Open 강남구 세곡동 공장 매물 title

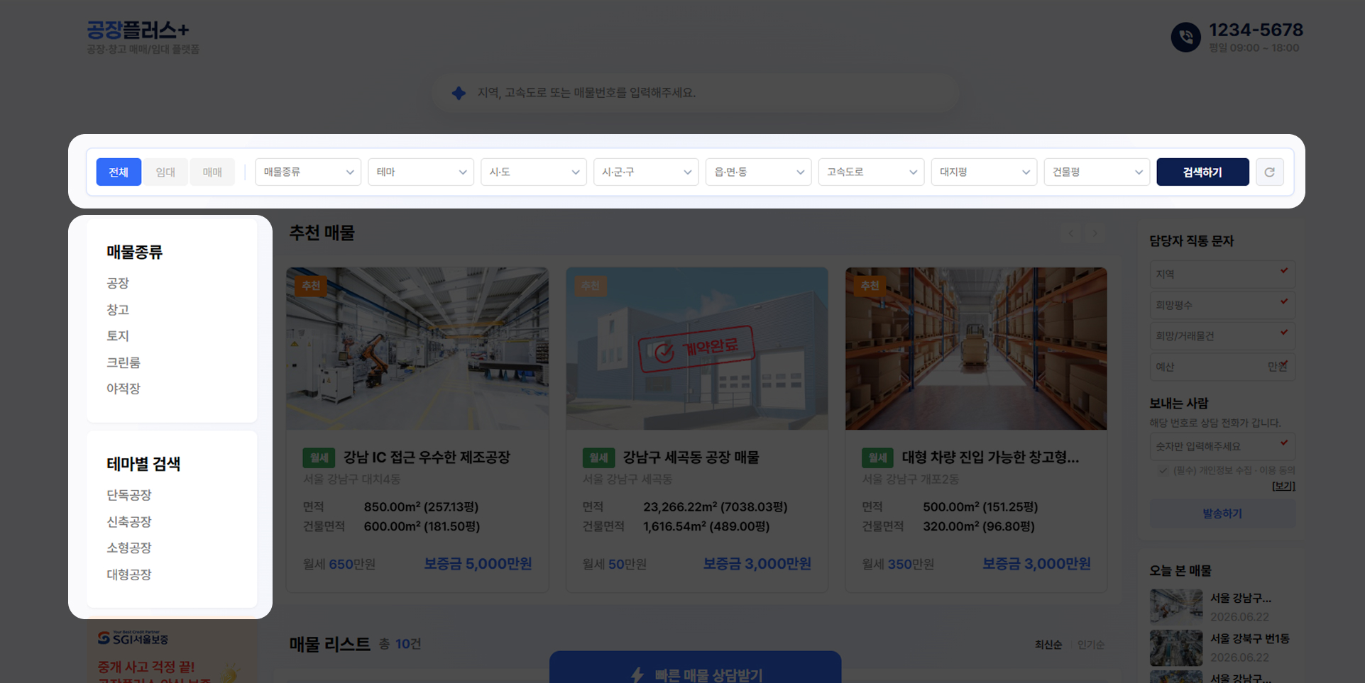click(691, 457)
